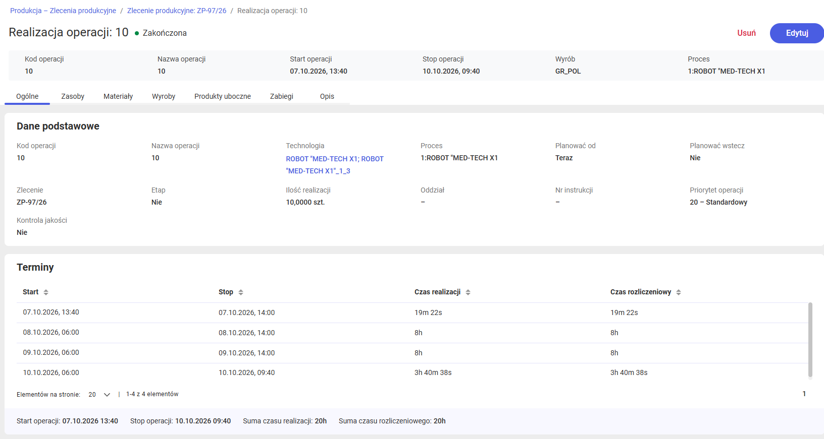Go to the Materiały tab
Screen dimensions: 824x439
coord(118,96)
